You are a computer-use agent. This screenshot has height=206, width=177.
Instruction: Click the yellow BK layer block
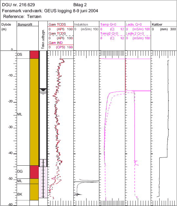[34, 192]
